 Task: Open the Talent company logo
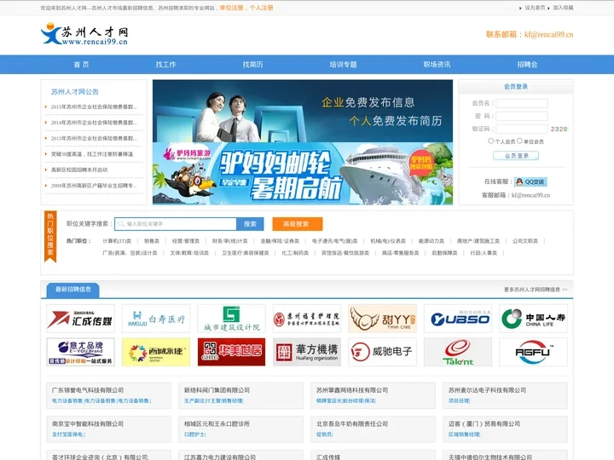458,352
